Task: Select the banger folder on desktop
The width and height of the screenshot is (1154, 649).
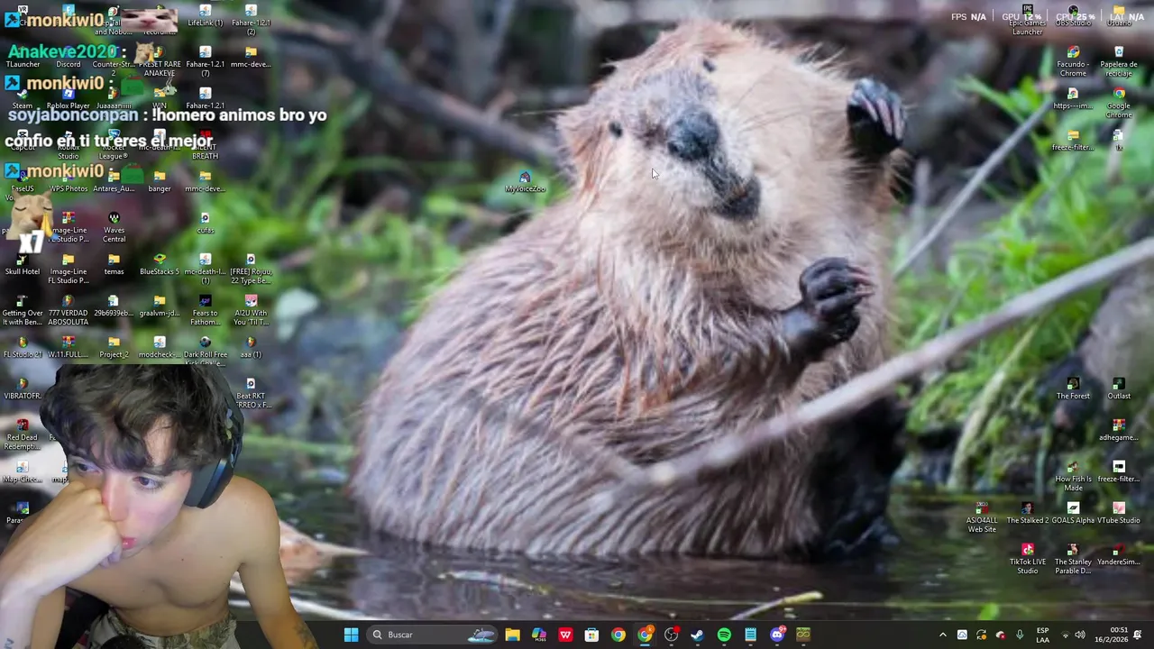Action: point(160,181)
